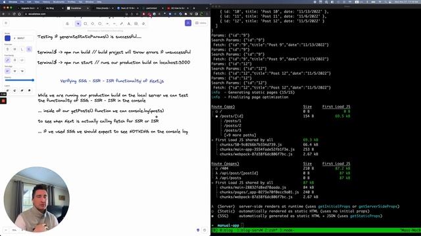Send selected element backward one layer
421x236 pixels.
point(14,90)
